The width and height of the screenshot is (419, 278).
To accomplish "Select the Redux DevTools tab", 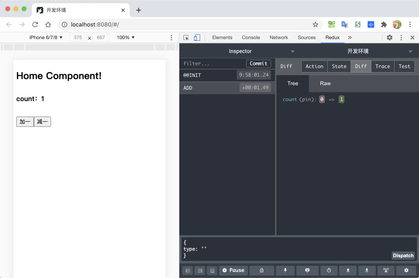I will click(332, 38).
